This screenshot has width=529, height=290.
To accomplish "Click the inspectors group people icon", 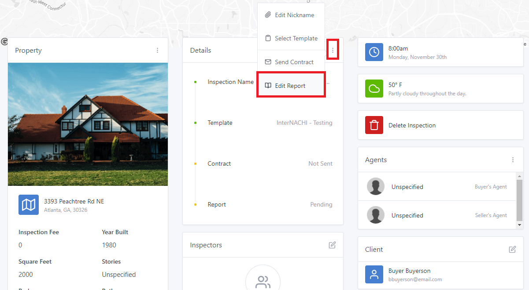I will [x=263, y=281].
